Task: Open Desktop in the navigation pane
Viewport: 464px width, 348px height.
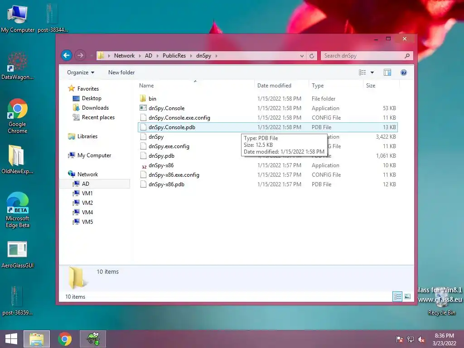Action: pyautogui.click(x=92, y=98)
